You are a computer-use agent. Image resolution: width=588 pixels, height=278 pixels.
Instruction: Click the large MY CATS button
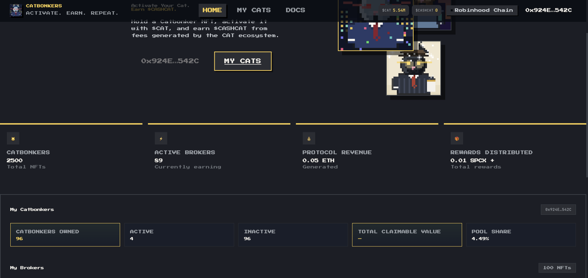[x=243, y=61]
